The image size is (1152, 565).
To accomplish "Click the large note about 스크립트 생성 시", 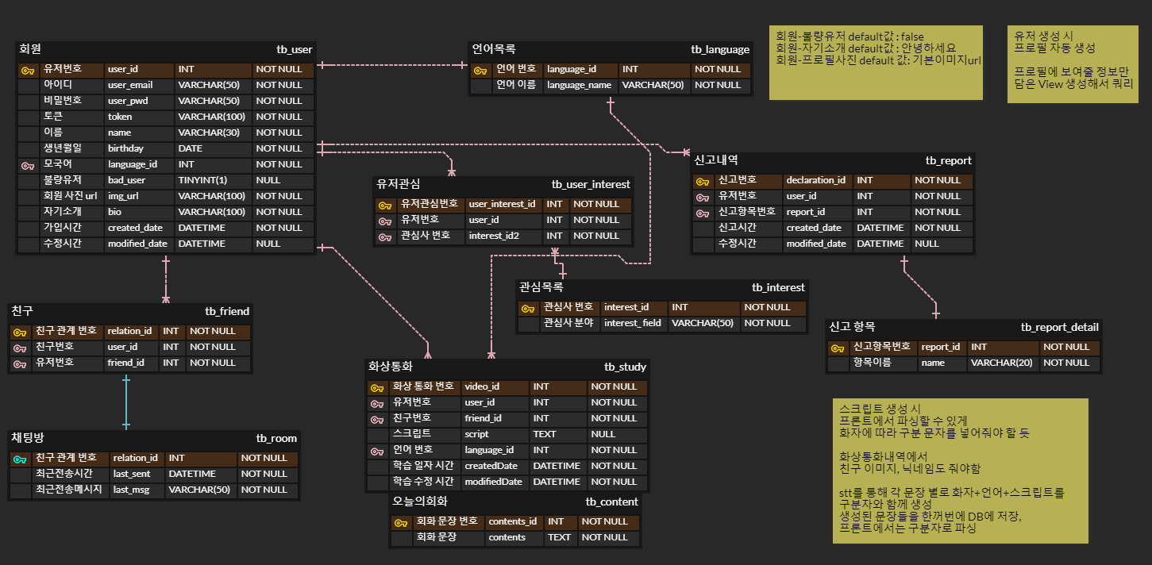I will 961,471.
